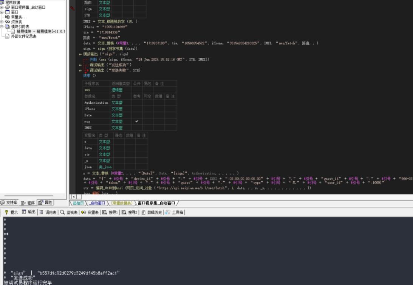Click the 调试输出 ("发送成功") code line
This screenshot has height=285, width=413.
(110, 65)
